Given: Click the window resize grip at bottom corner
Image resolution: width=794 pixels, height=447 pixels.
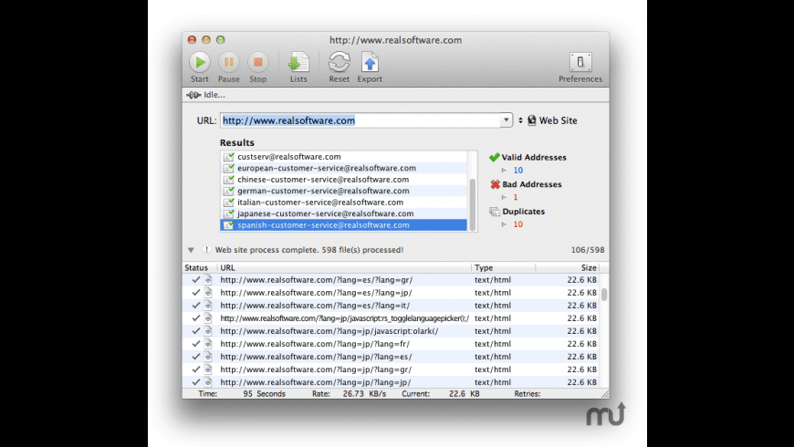Looking at the screenshot, I should tap(604, 394).
